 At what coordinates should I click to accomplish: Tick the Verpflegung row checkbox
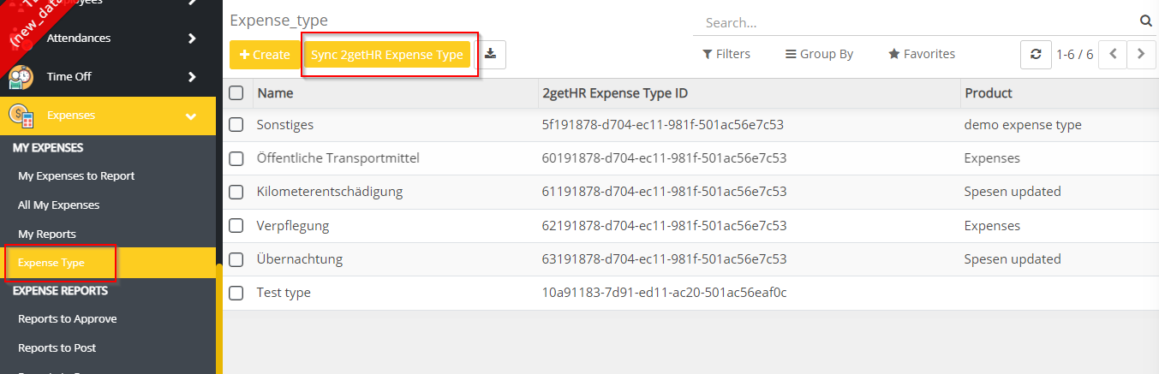click(x=236, y=226)
